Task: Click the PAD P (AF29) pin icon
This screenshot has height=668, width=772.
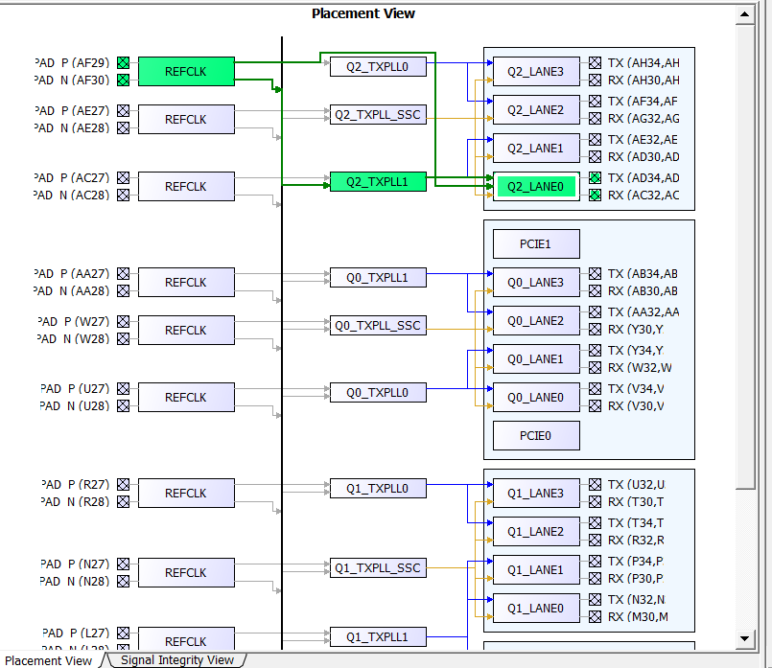Action: [123, 63]
